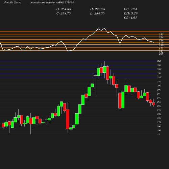Screen dimensions: 169x169
Task: Click the 336 candlestick axis label
Action: [159, 73]
